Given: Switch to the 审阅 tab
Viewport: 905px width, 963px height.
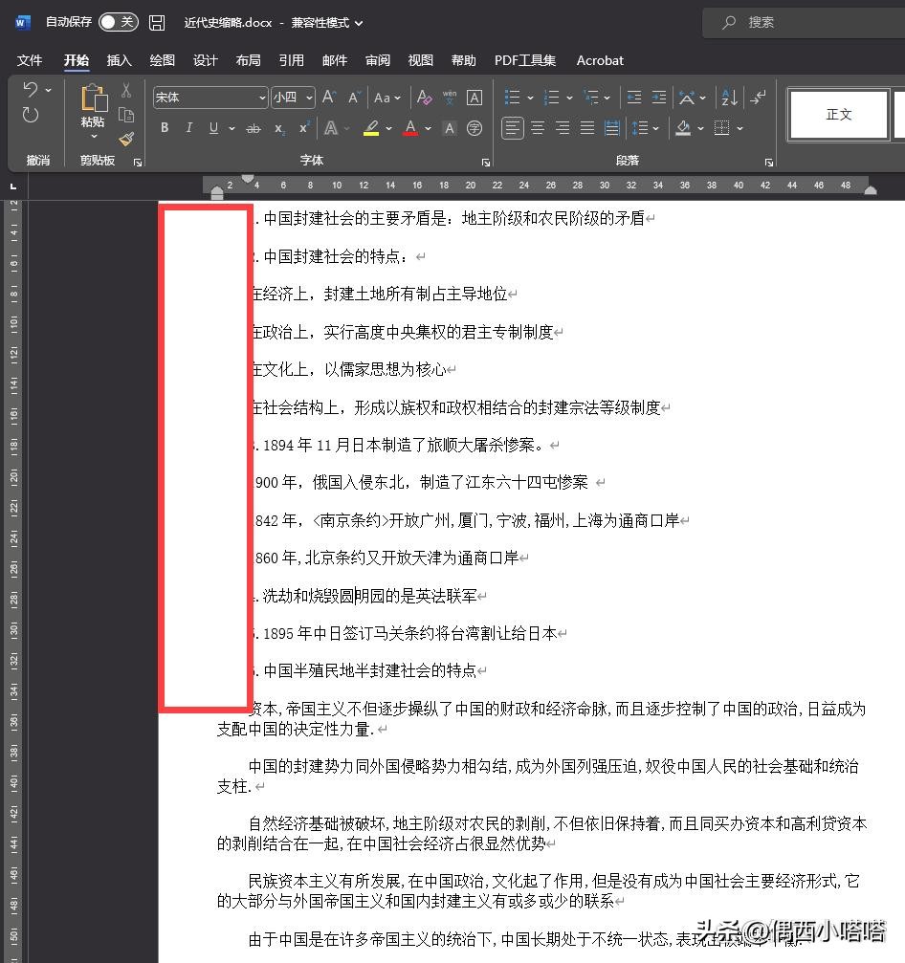Looking at the screenshot, I should coord(377,60).
